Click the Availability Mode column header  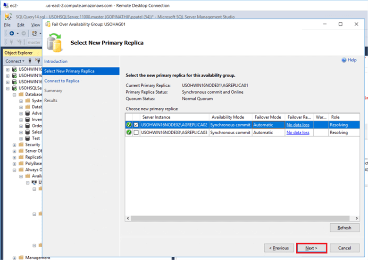[230, 117]
